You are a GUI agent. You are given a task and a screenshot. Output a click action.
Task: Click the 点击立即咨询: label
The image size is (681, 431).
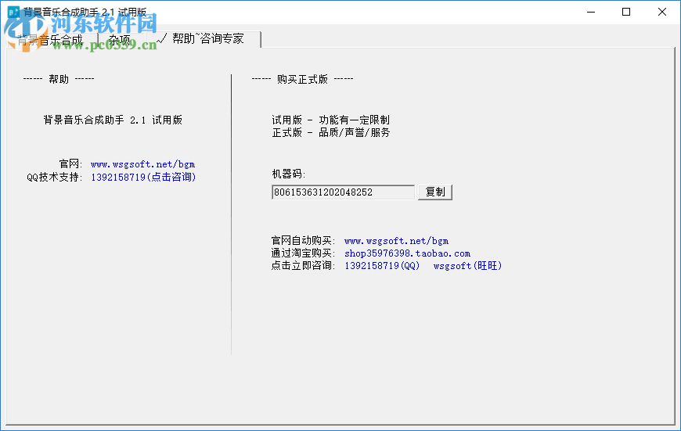303,266
